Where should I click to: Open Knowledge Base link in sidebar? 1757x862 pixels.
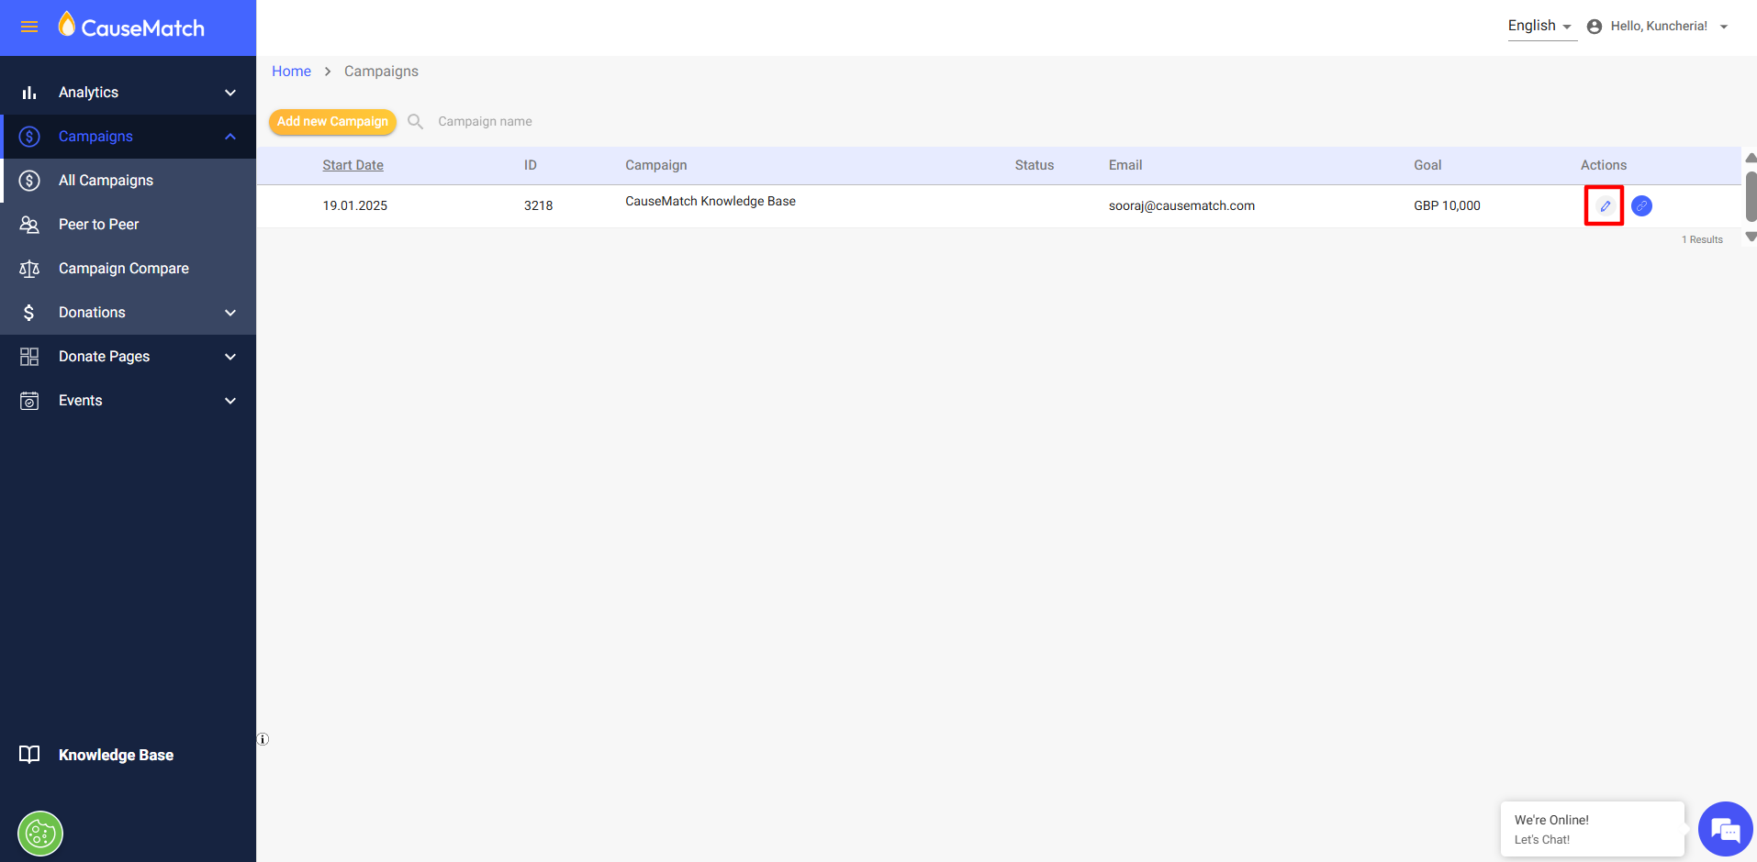(x=116, y=755)
